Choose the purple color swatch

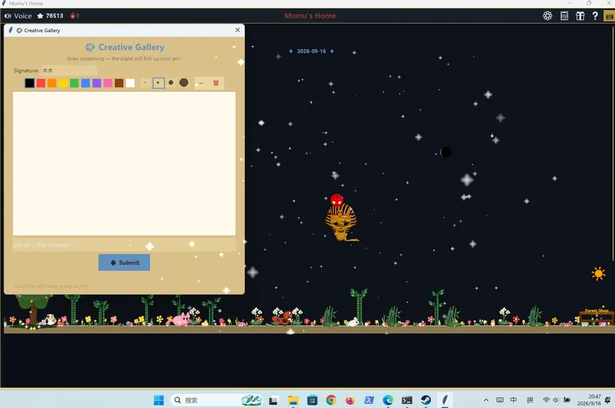click(x=97, y=83)
